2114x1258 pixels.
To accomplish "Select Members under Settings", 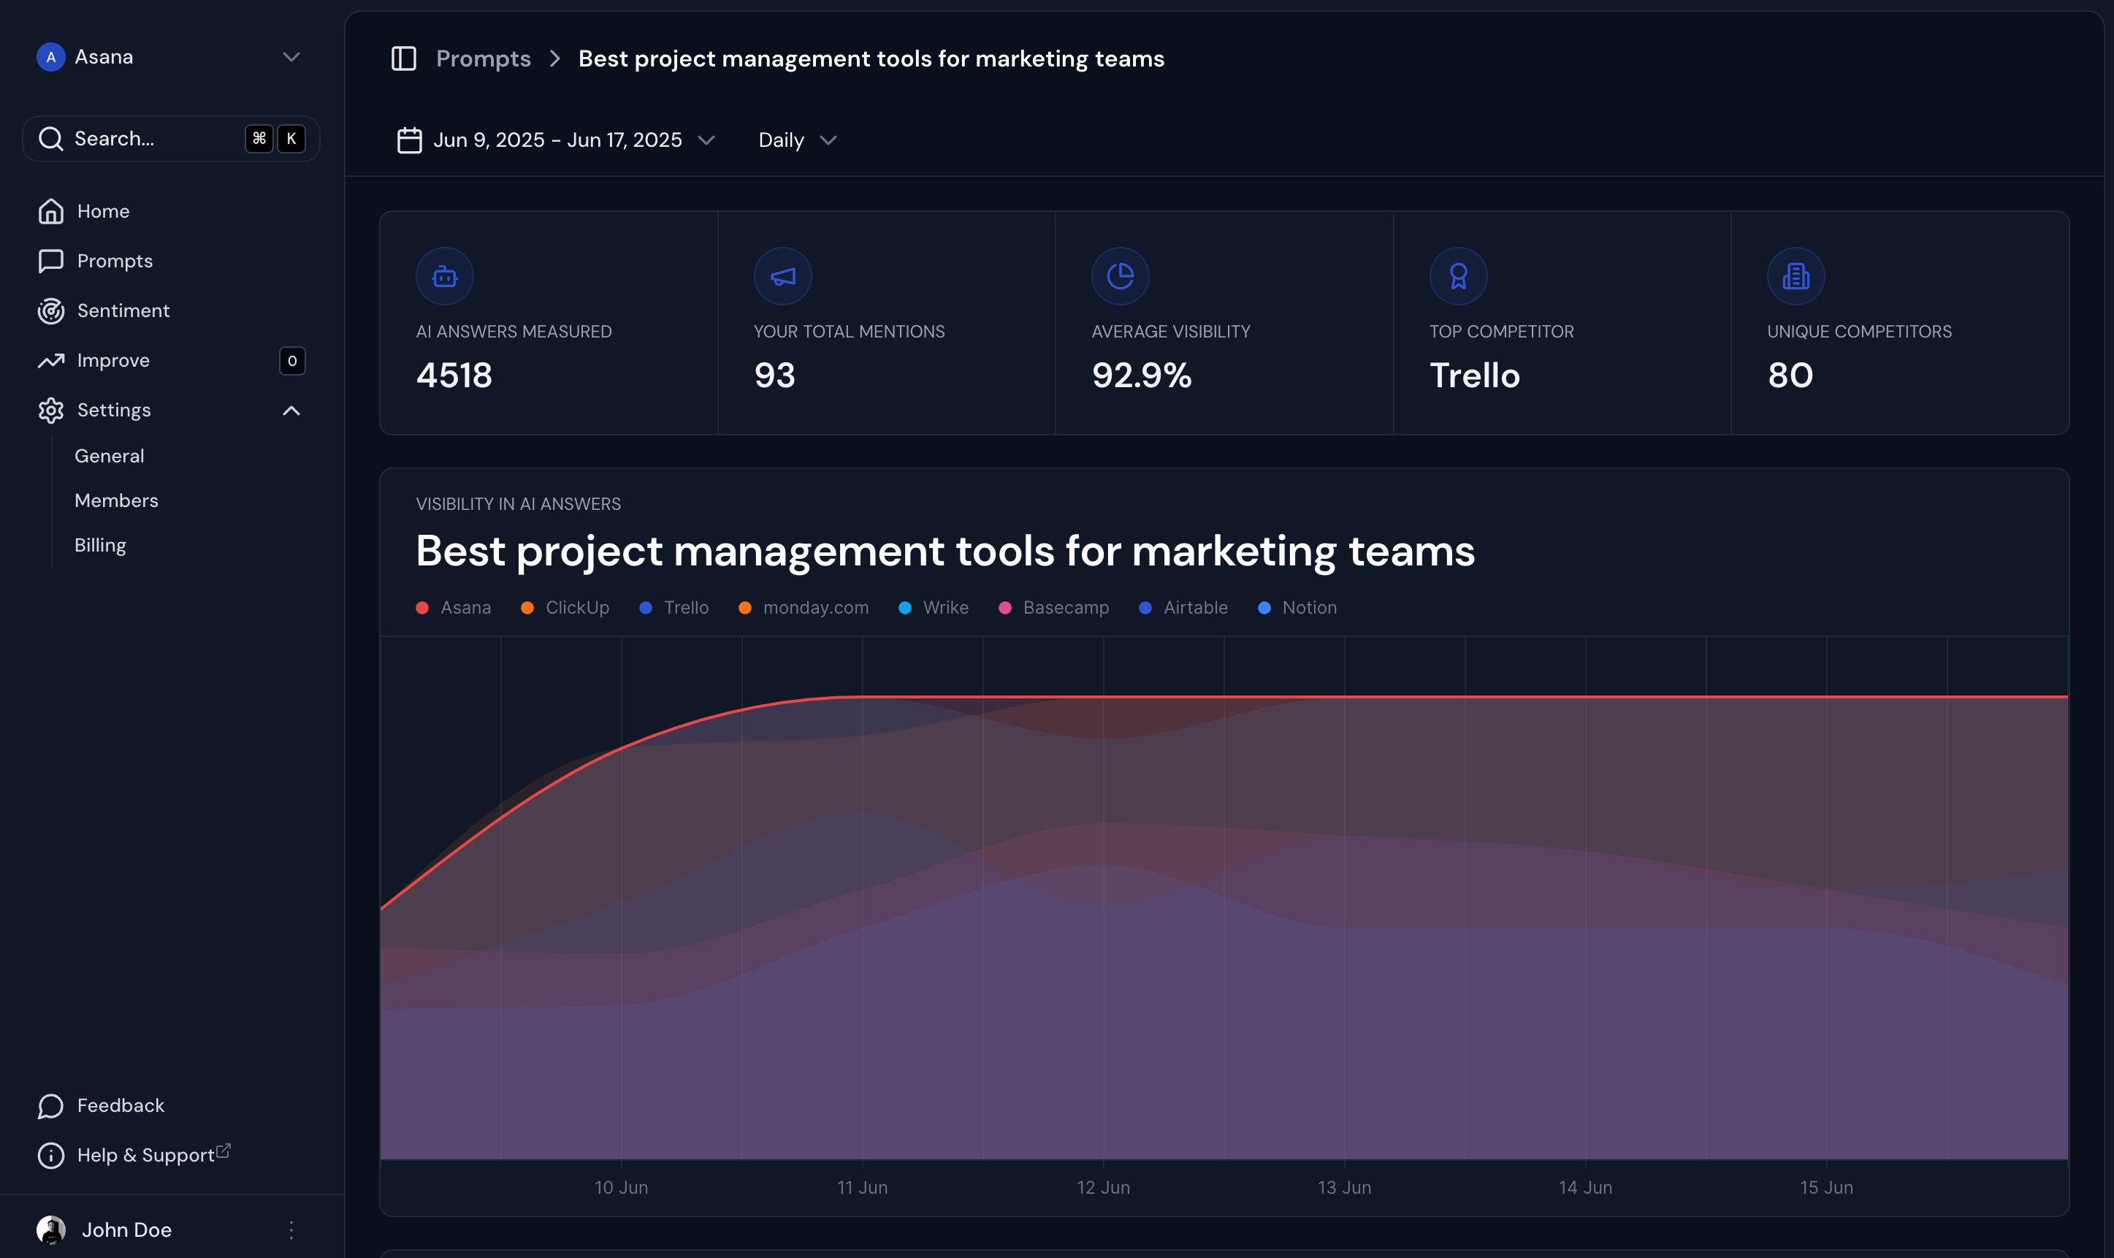I will 116,500.
